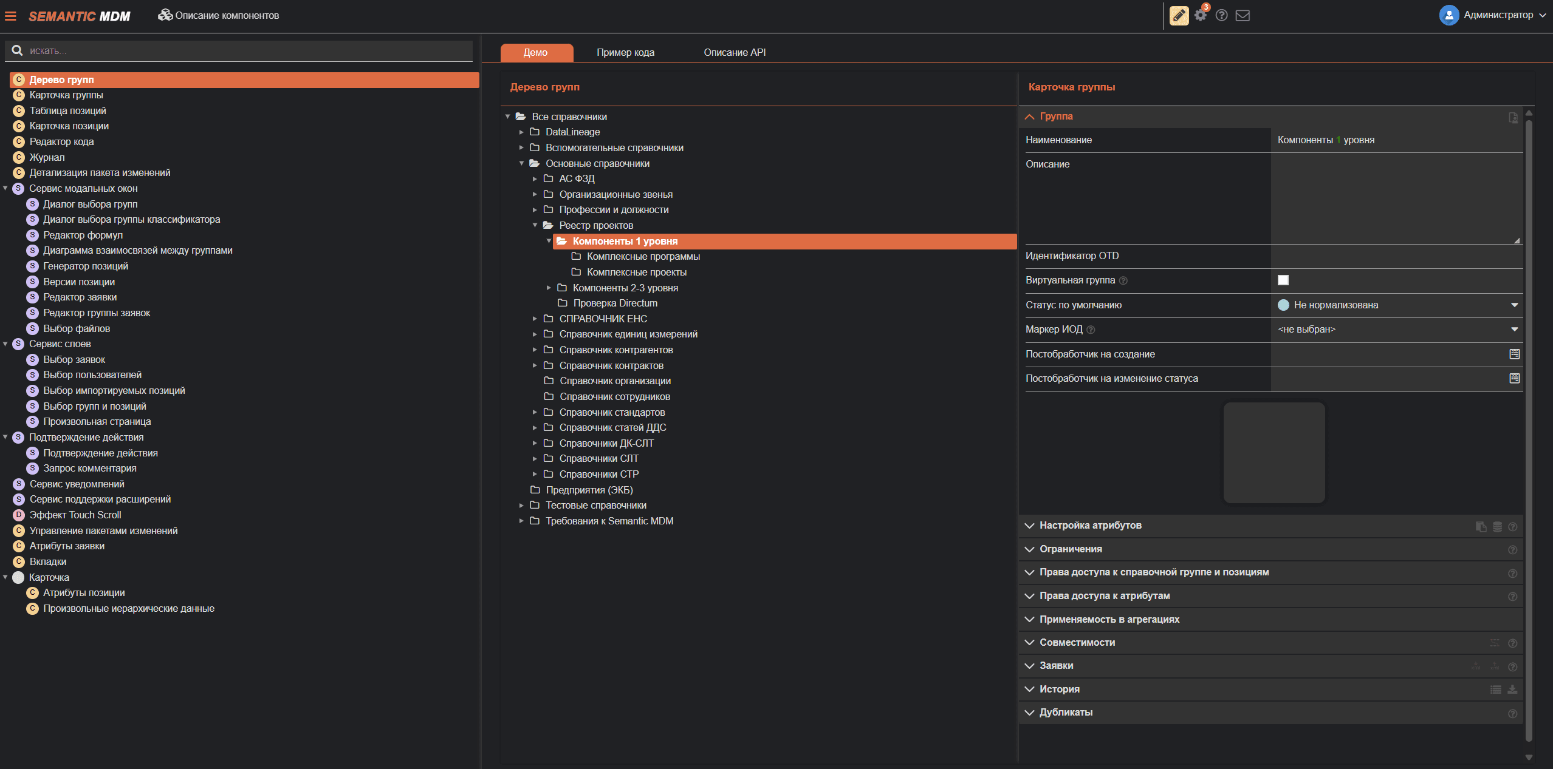Open help icon for Права доступа к атрибутам
This screenshot has height=769, width=1553.
coord(1513,597)
